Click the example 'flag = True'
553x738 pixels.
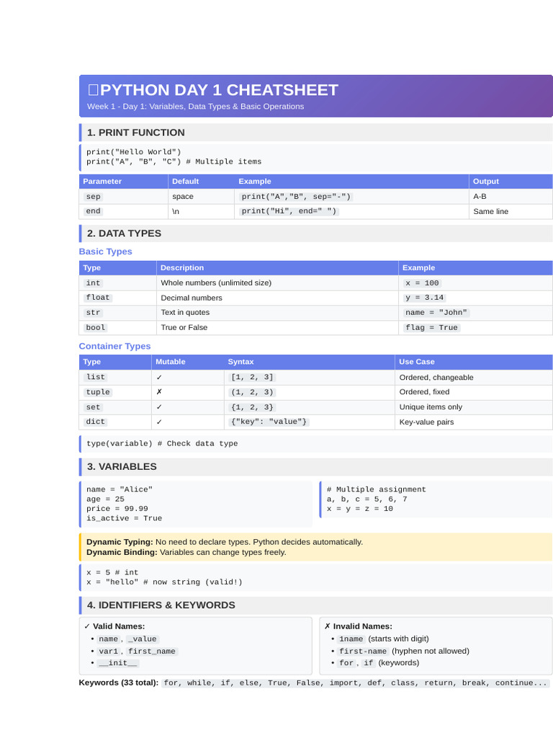[432, 328]
